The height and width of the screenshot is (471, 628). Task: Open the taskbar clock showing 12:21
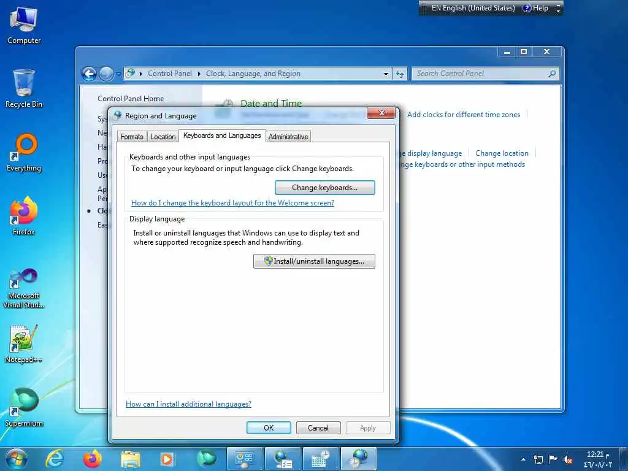coord(597,459)
